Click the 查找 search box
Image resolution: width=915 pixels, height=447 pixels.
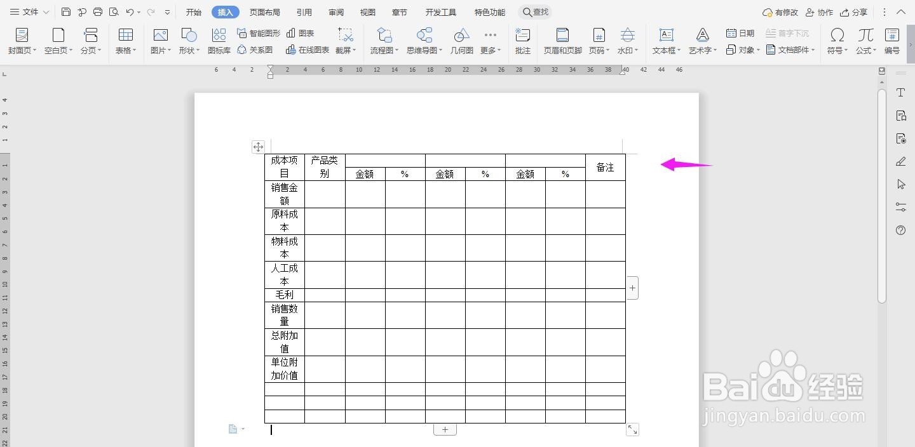tap(535, 12)
